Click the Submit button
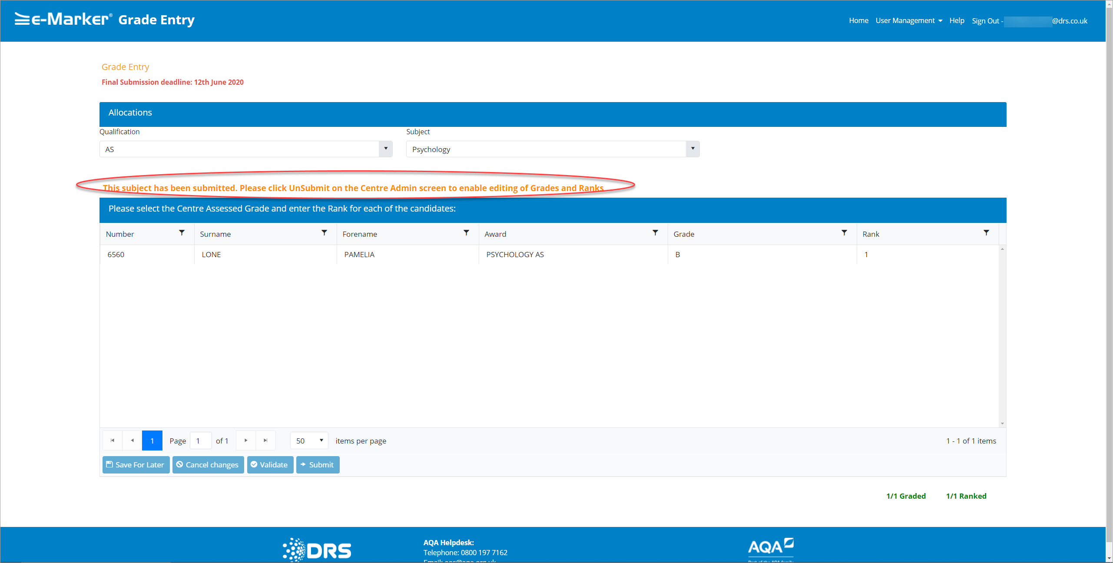Screen dimensions: 1113x563 point(318,465)
